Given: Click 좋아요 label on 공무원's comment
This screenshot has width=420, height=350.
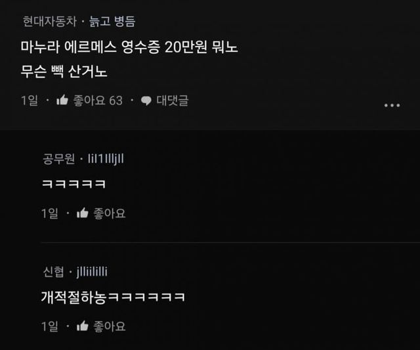Looking at the screenshot, I should [x=110, y=213].
